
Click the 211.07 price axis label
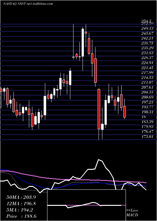147,82
